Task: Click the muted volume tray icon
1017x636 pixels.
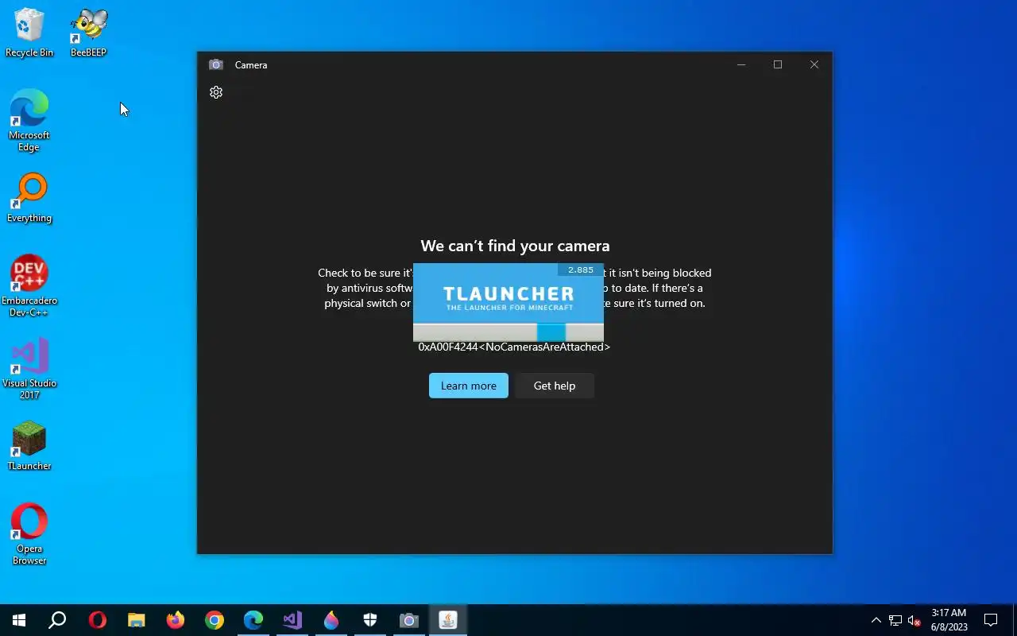Action: [x=915, y=620]
